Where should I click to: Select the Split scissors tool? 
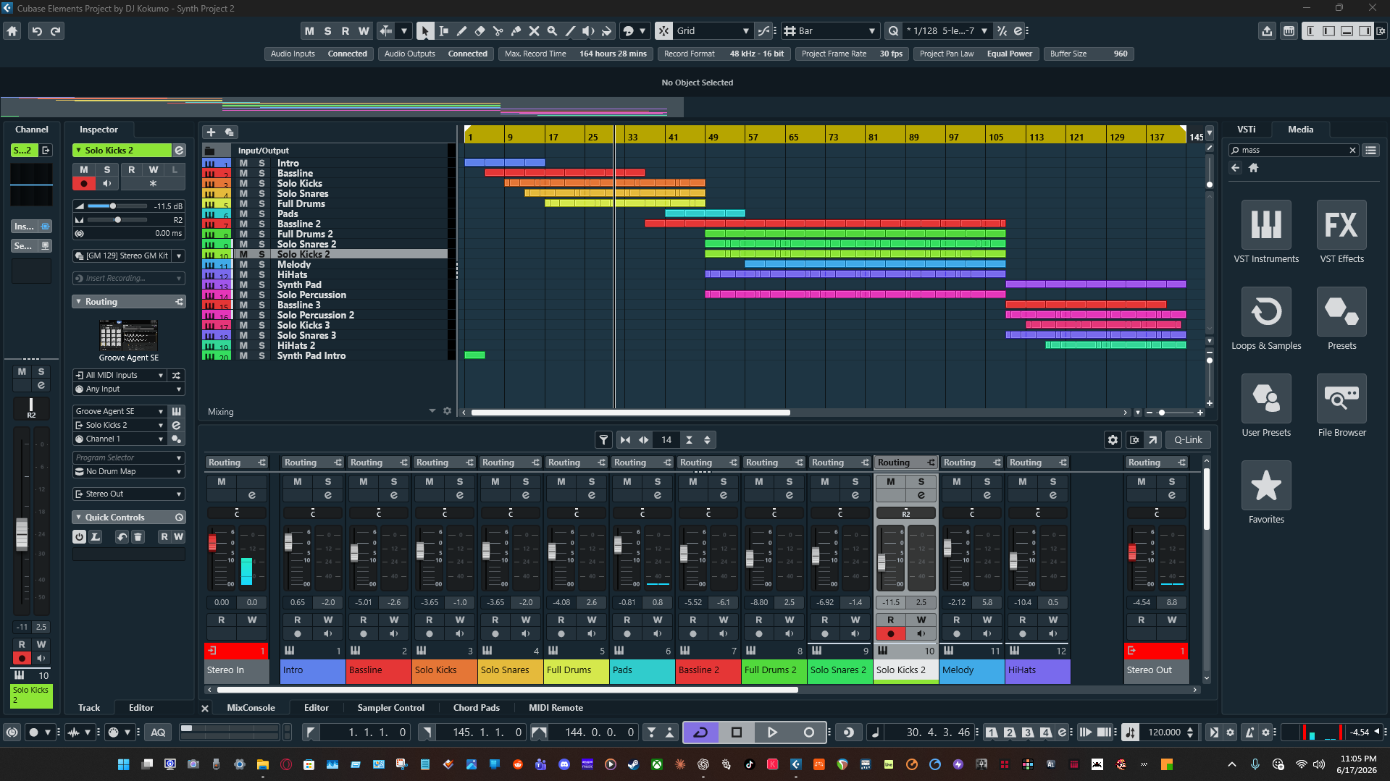pos(498,31)
